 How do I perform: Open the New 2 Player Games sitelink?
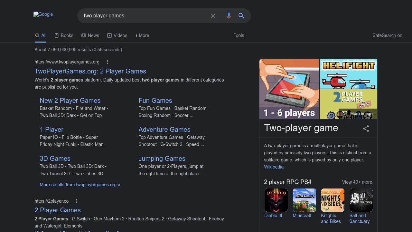70,101
